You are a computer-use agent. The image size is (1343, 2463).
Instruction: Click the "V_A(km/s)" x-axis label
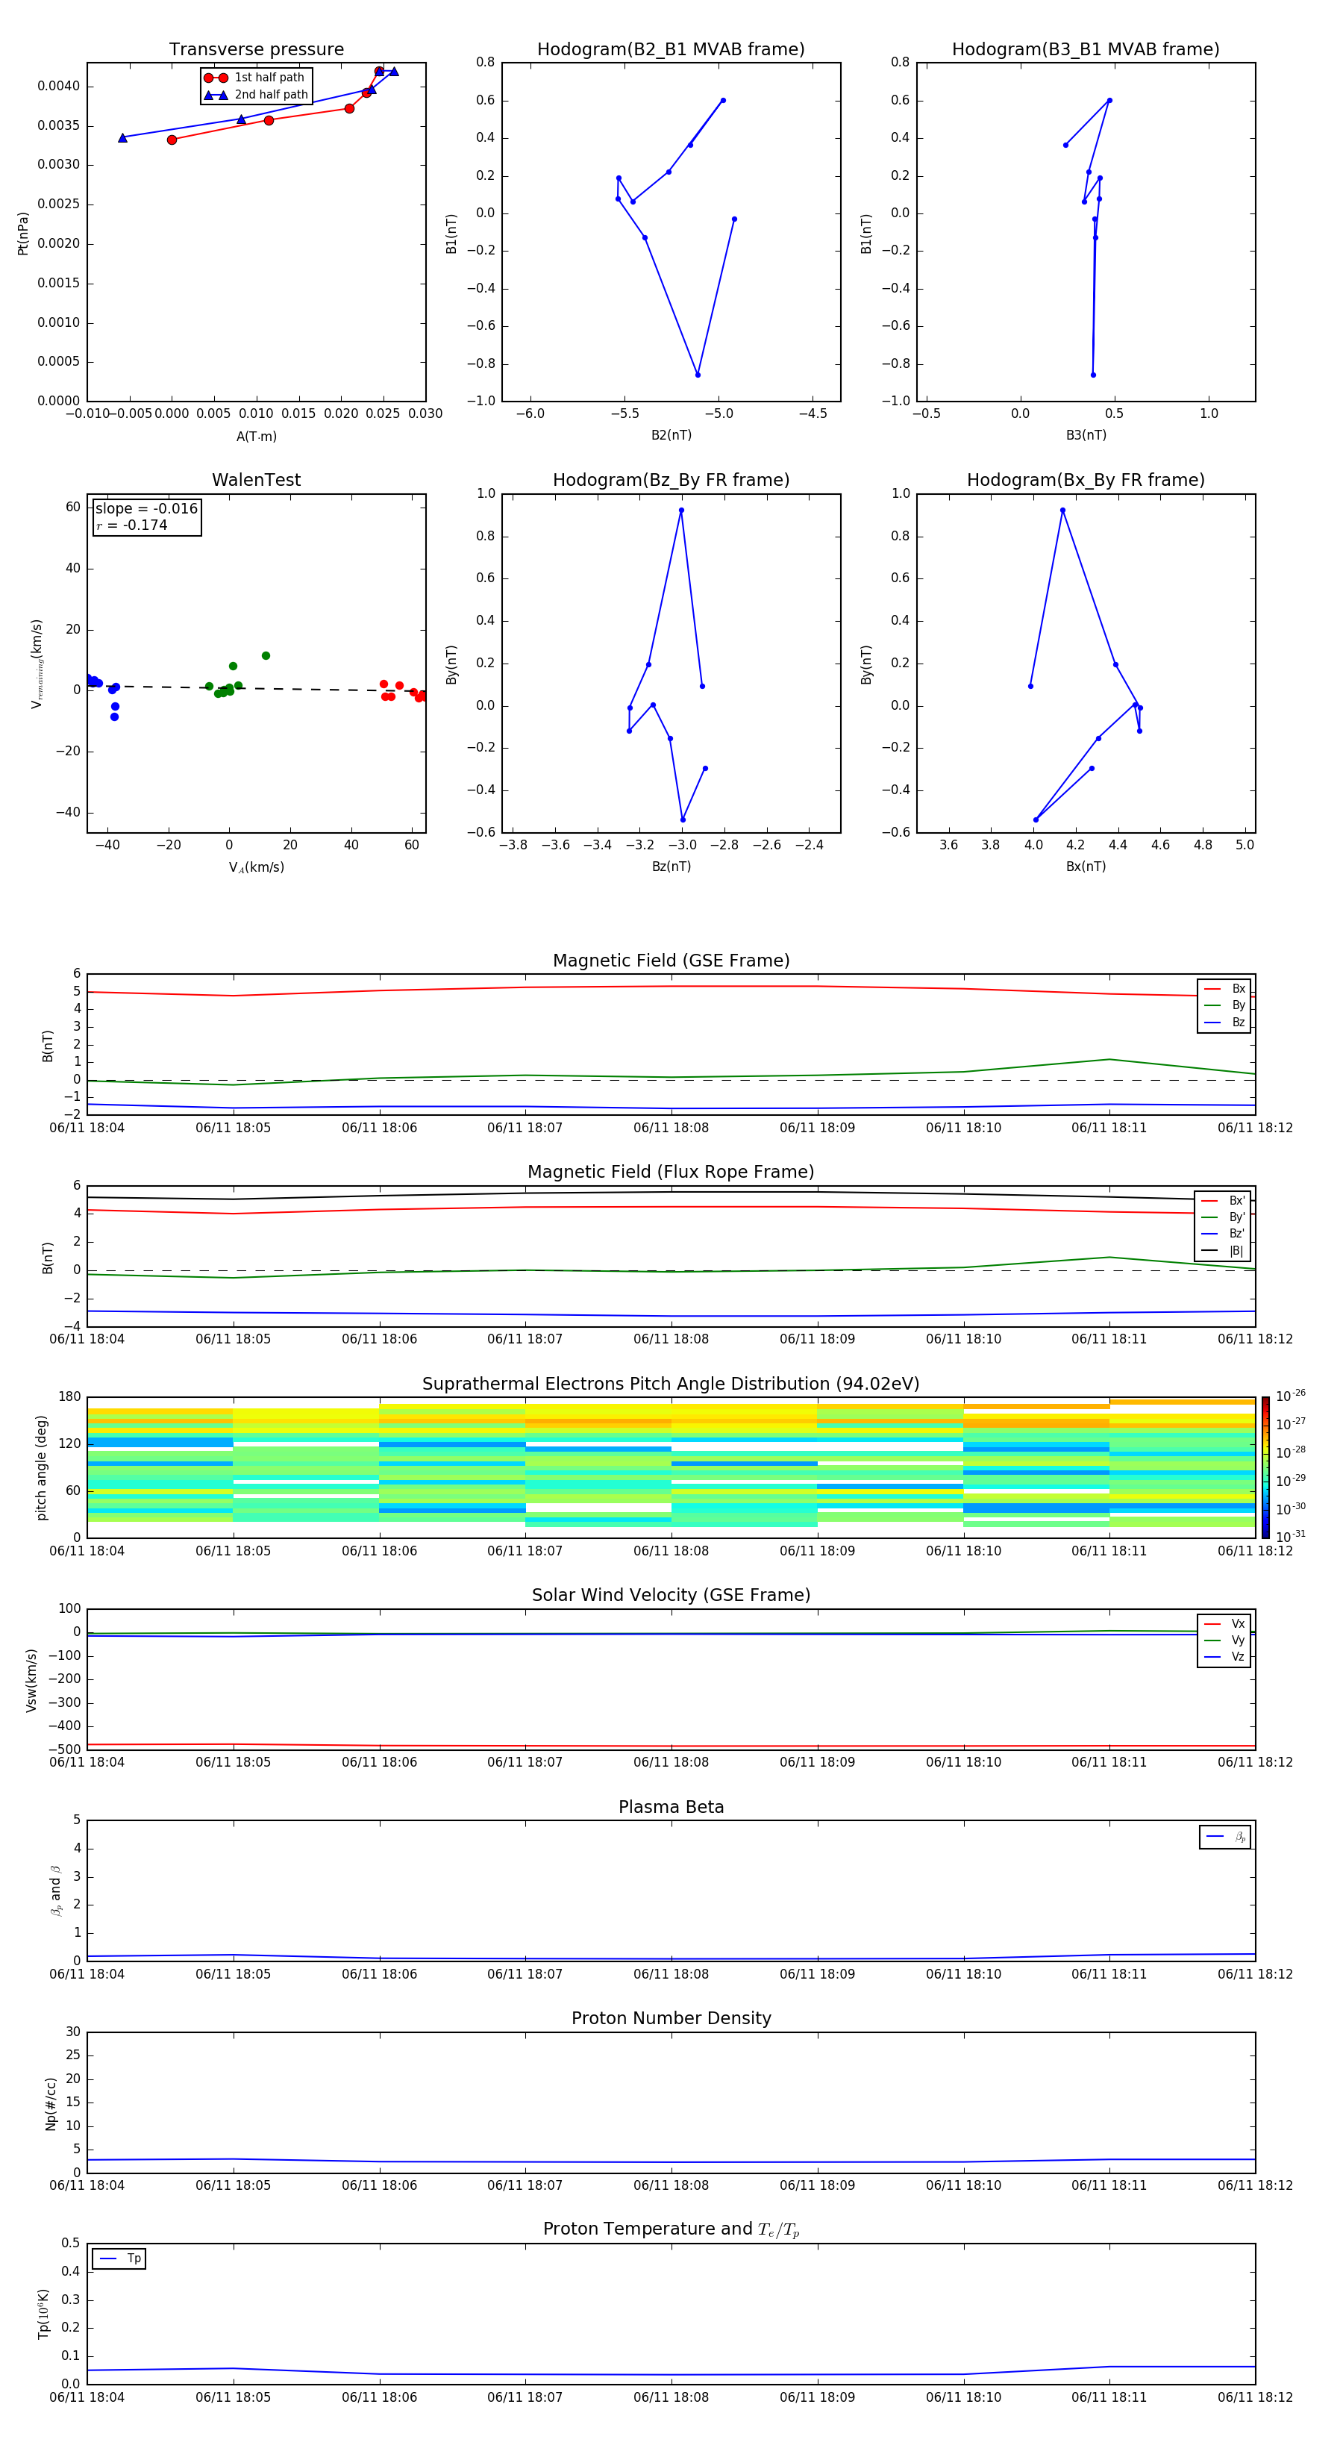(256, 867)
